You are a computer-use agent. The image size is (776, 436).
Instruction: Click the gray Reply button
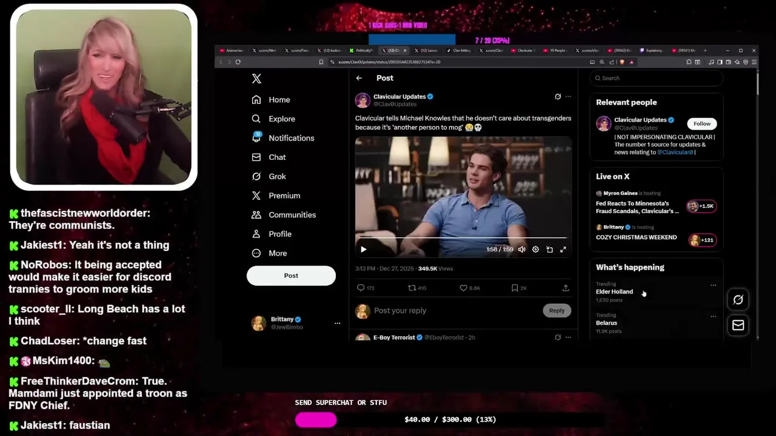coord(557,311)
